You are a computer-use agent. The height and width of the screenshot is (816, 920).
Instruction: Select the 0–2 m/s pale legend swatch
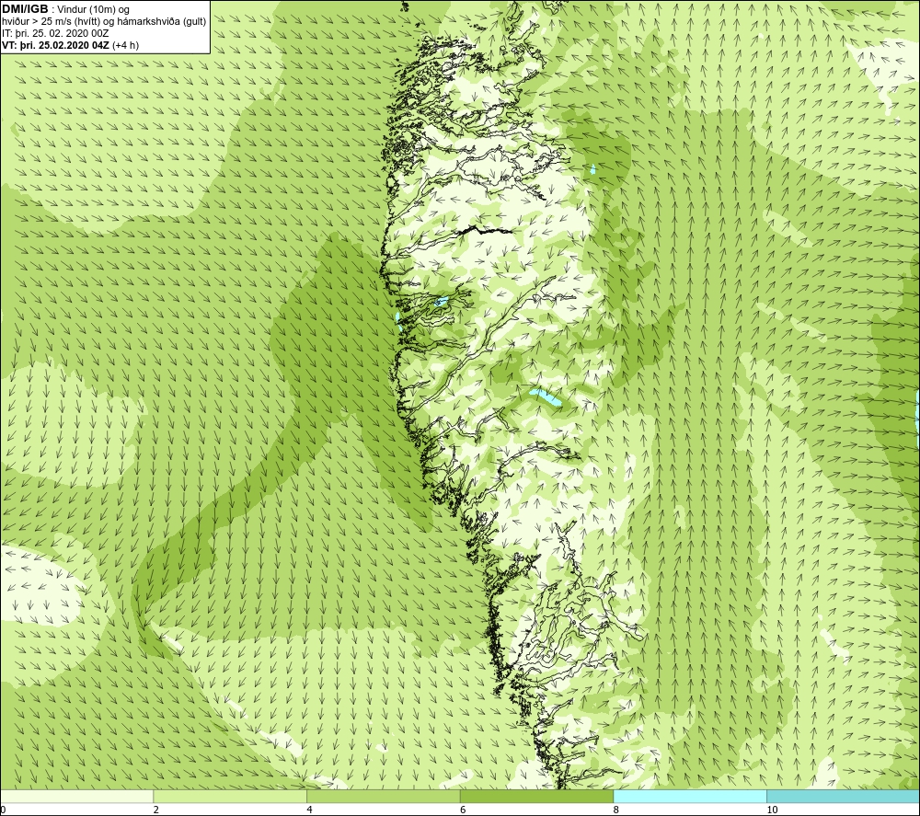[x=77, y=797]
